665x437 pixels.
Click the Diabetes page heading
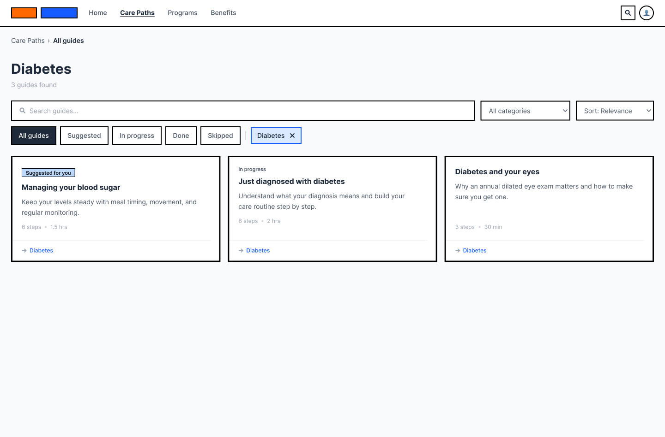(x=41, y=69)
